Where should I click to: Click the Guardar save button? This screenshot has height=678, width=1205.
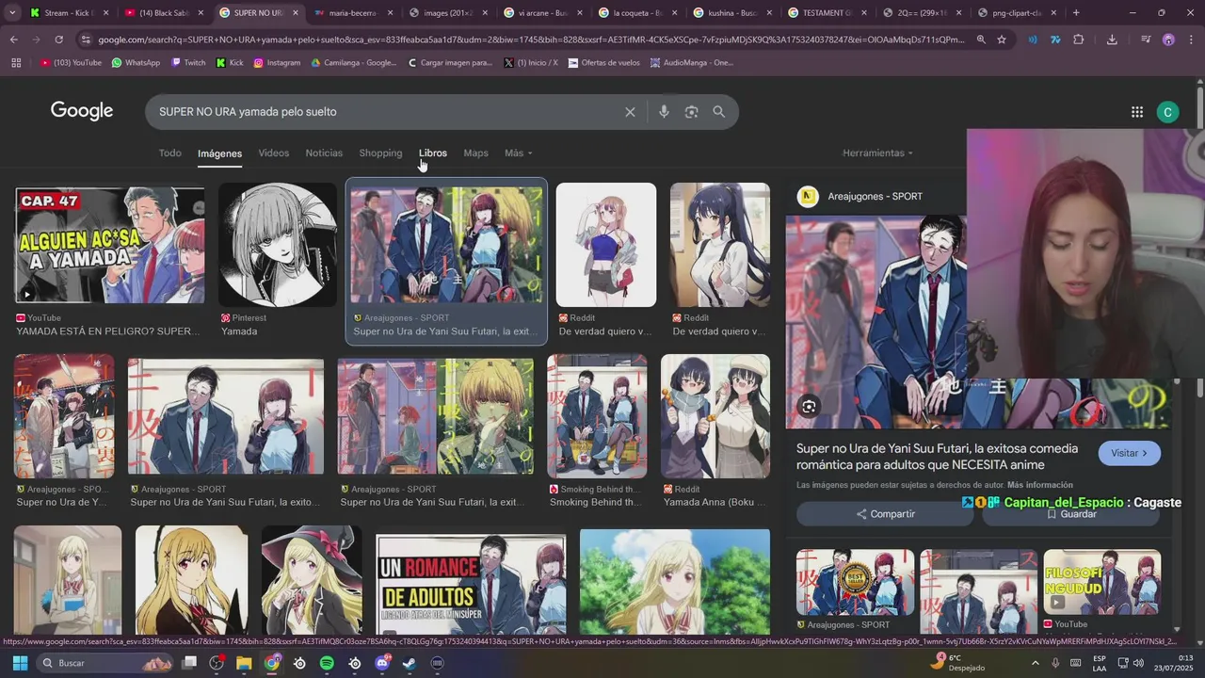(1071, 514)
